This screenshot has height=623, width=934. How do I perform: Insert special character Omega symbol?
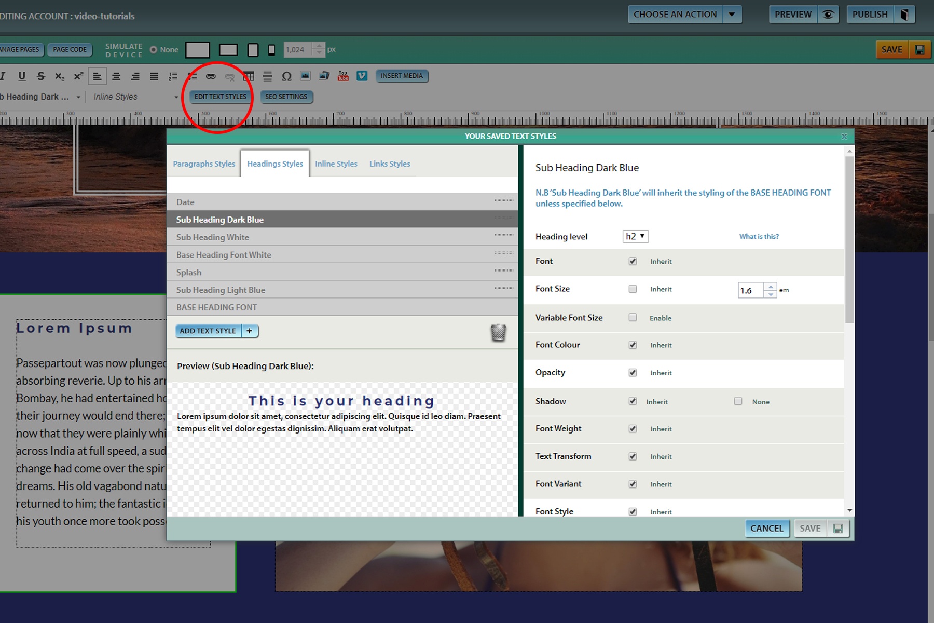pos(286,76)
